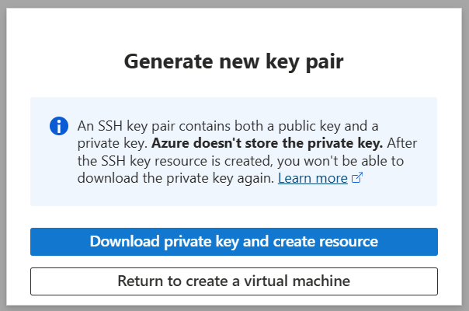Click Download private key and create resource
The height and width of the screenshot is (311, 469).
pos(234,241)
